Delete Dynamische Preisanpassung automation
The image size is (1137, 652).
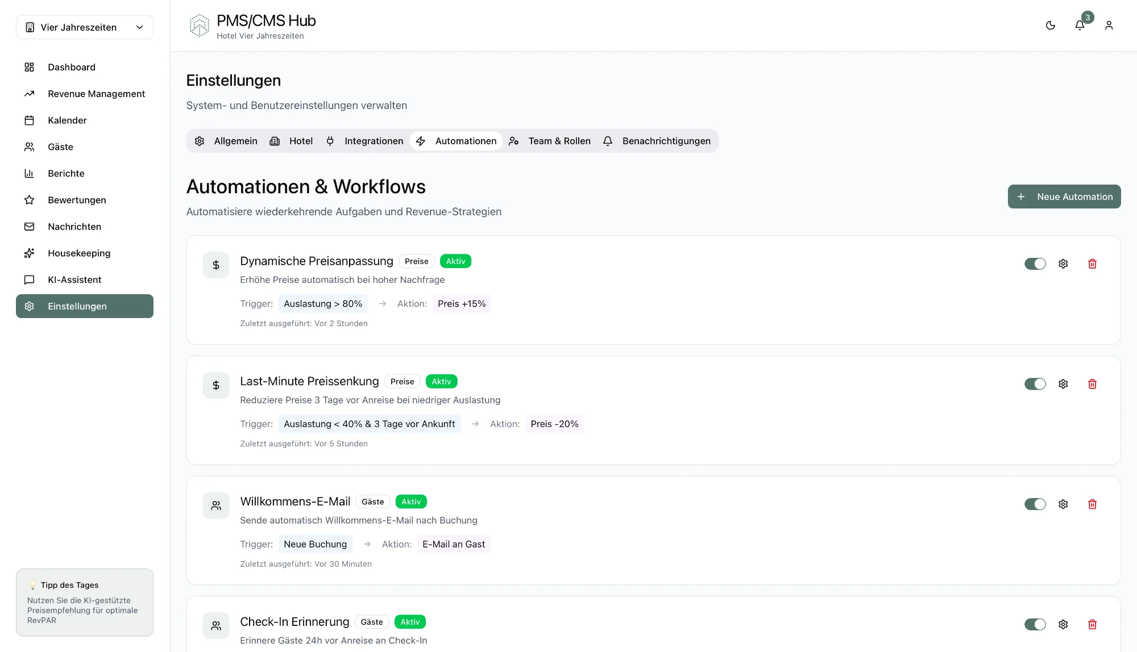coord(1092,264)
